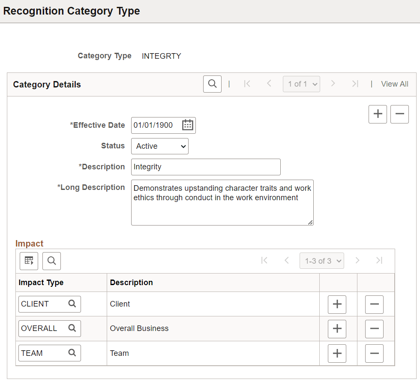This screenshot has width=420, height=382.
Task: Open the 1 of 1 row selector dropdown
Action: click(x=301, y=84)
